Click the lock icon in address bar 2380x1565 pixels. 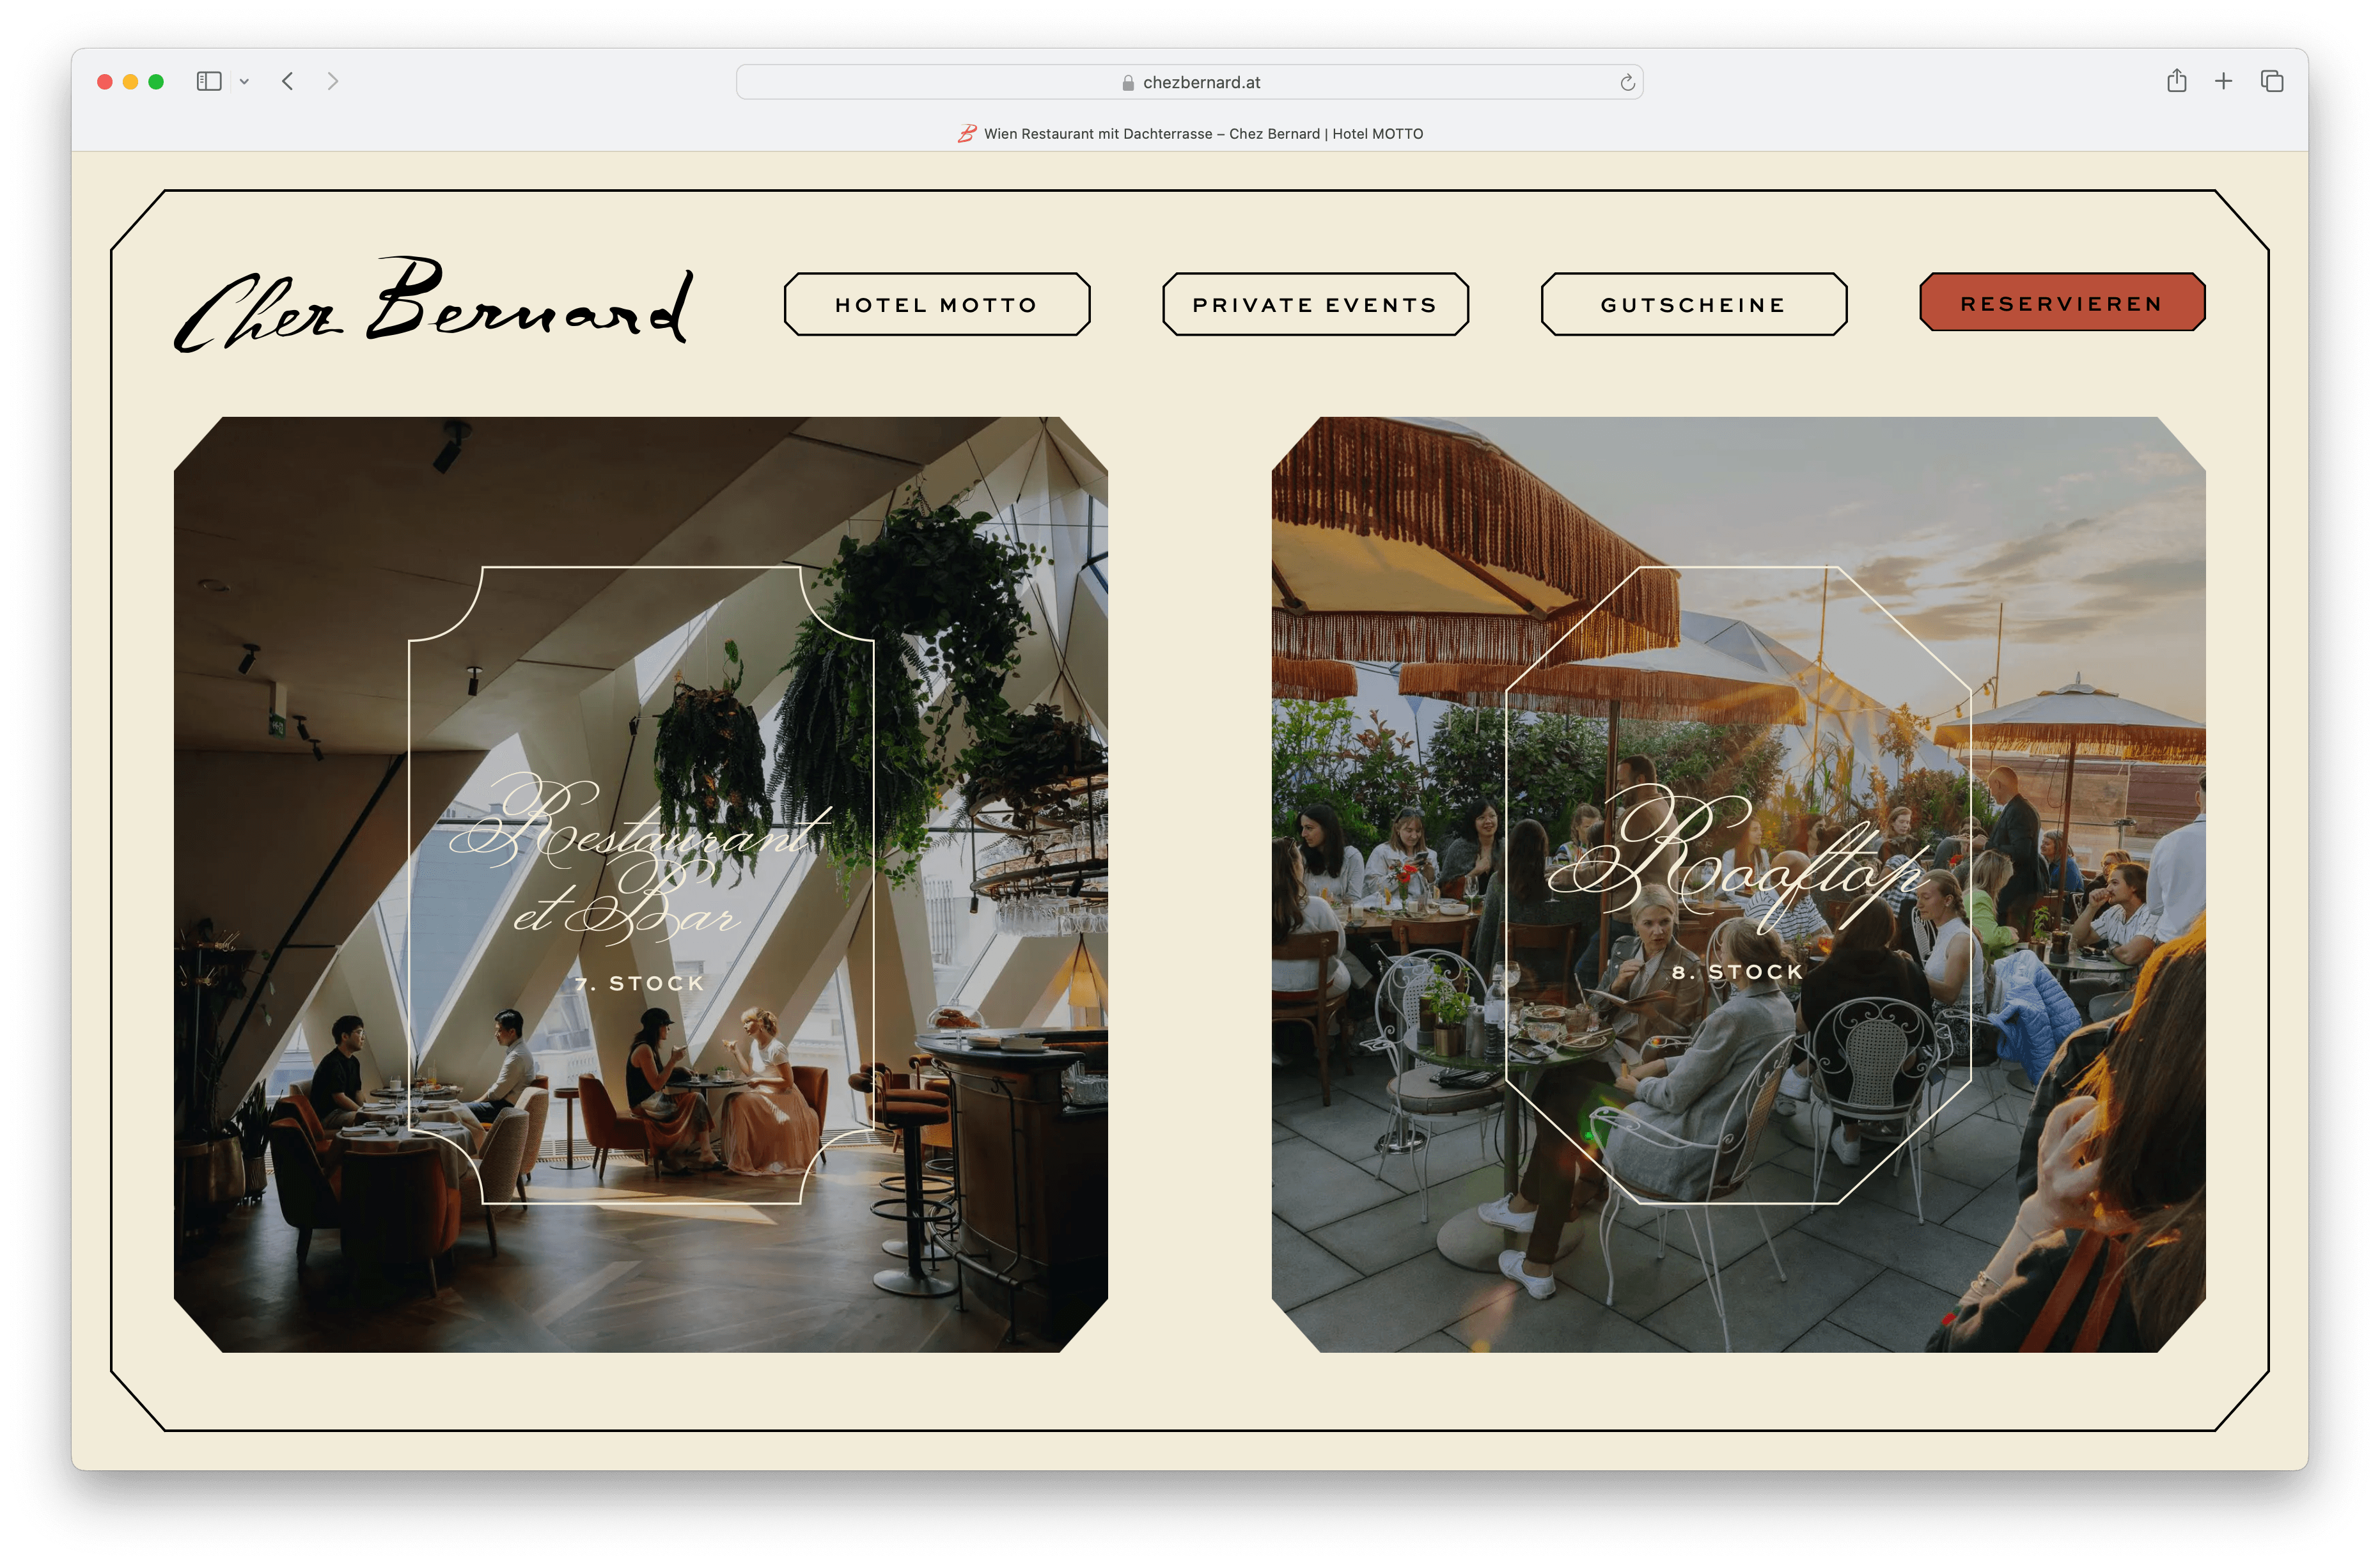point(1128,83)
